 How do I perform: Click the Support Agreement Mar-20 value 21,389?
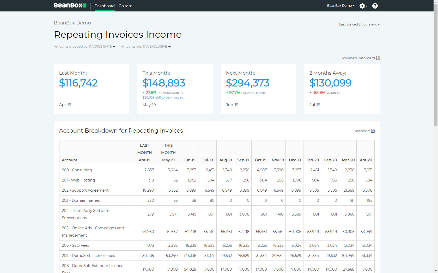pyautogui.click(x=349, y=190)
